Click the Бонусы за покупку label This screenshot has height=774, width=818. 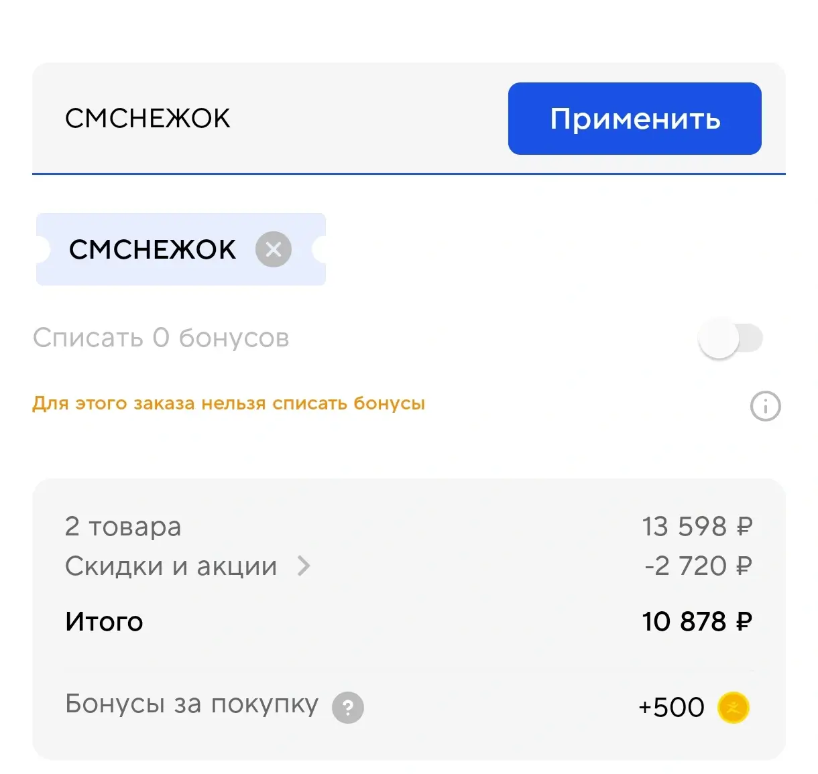click(x=192, y=704)
